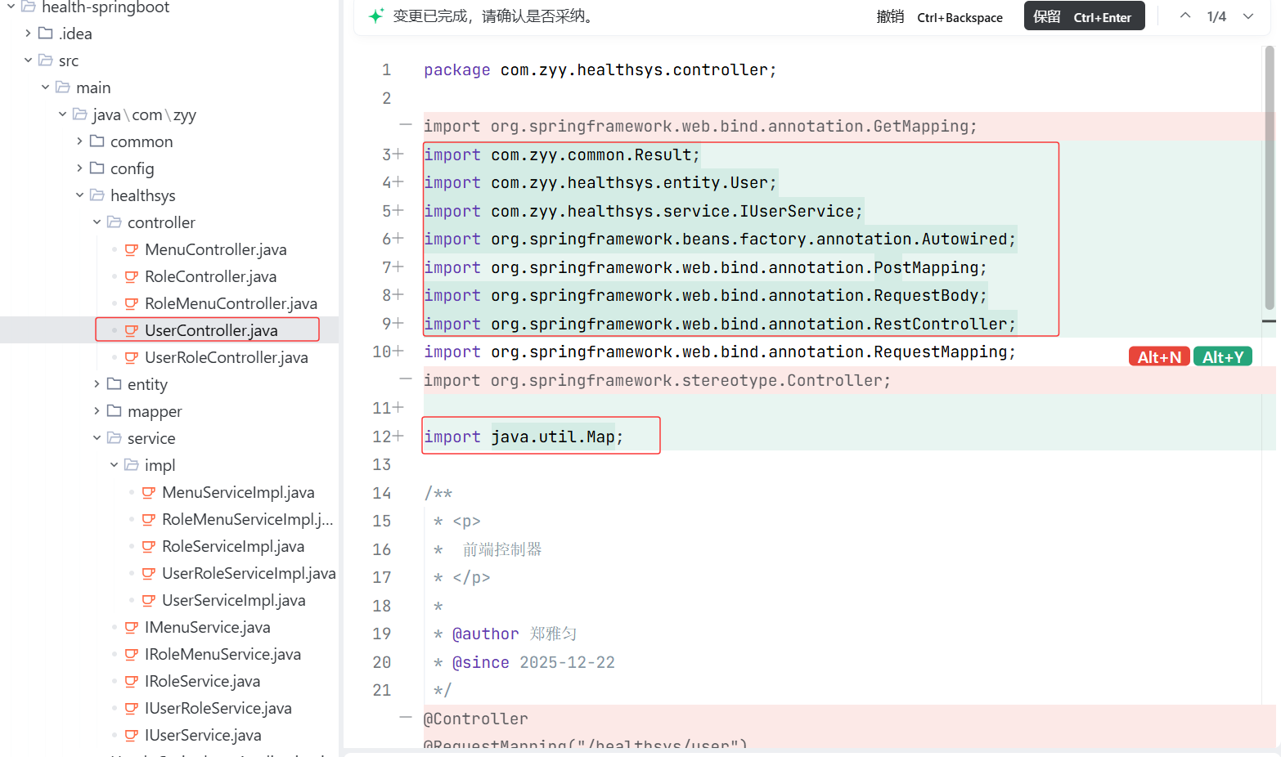1281x757 pixels.
Task: Click 保留 Ctrl+Enter to keep changes
Action: point(1084,16)
